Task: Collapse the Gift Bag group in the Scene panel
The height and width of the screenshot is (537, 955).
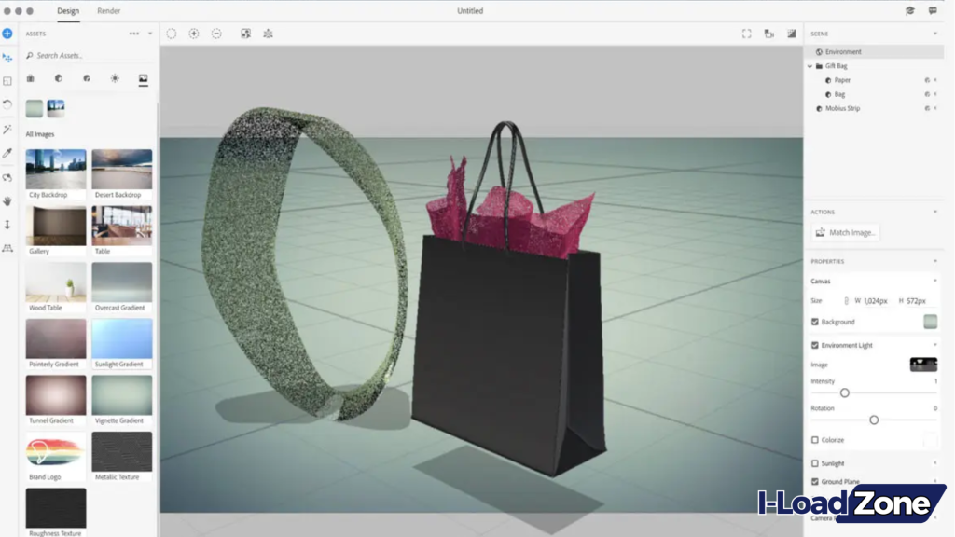Action: (x=810, y=66)
